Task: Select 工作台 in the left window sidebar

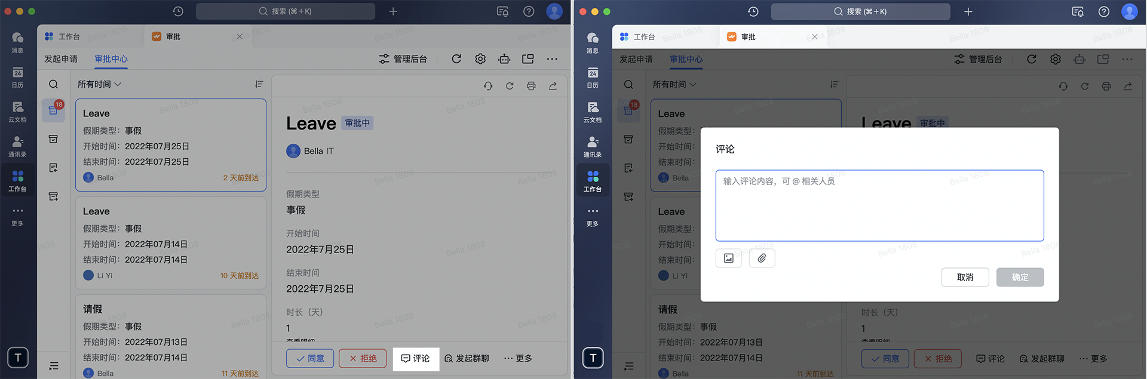Action: (x=17, y=181)
